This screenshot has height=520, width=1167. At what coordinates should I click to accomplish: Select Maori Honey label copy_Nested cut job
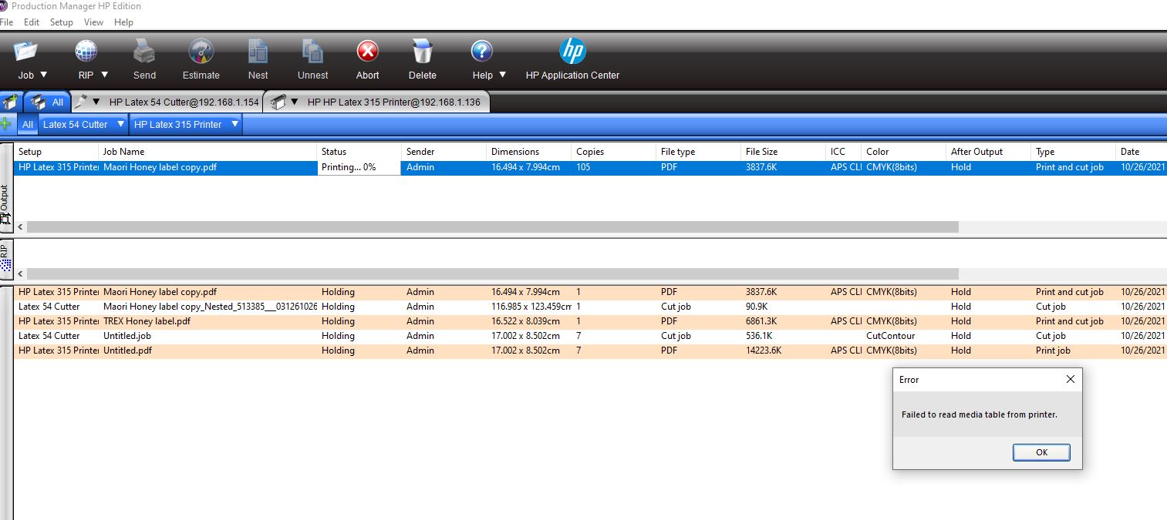click(x=590, y=307)
